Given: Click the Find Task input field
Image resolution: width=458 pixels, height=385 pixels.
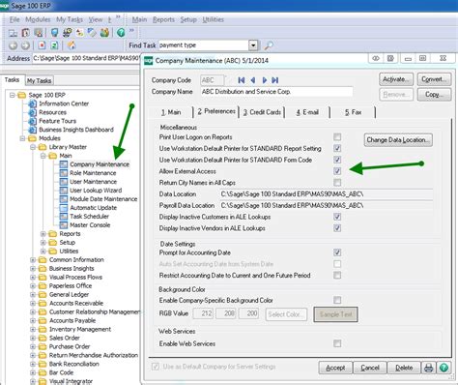Looking at the screenshot, I should click(204, 45).
